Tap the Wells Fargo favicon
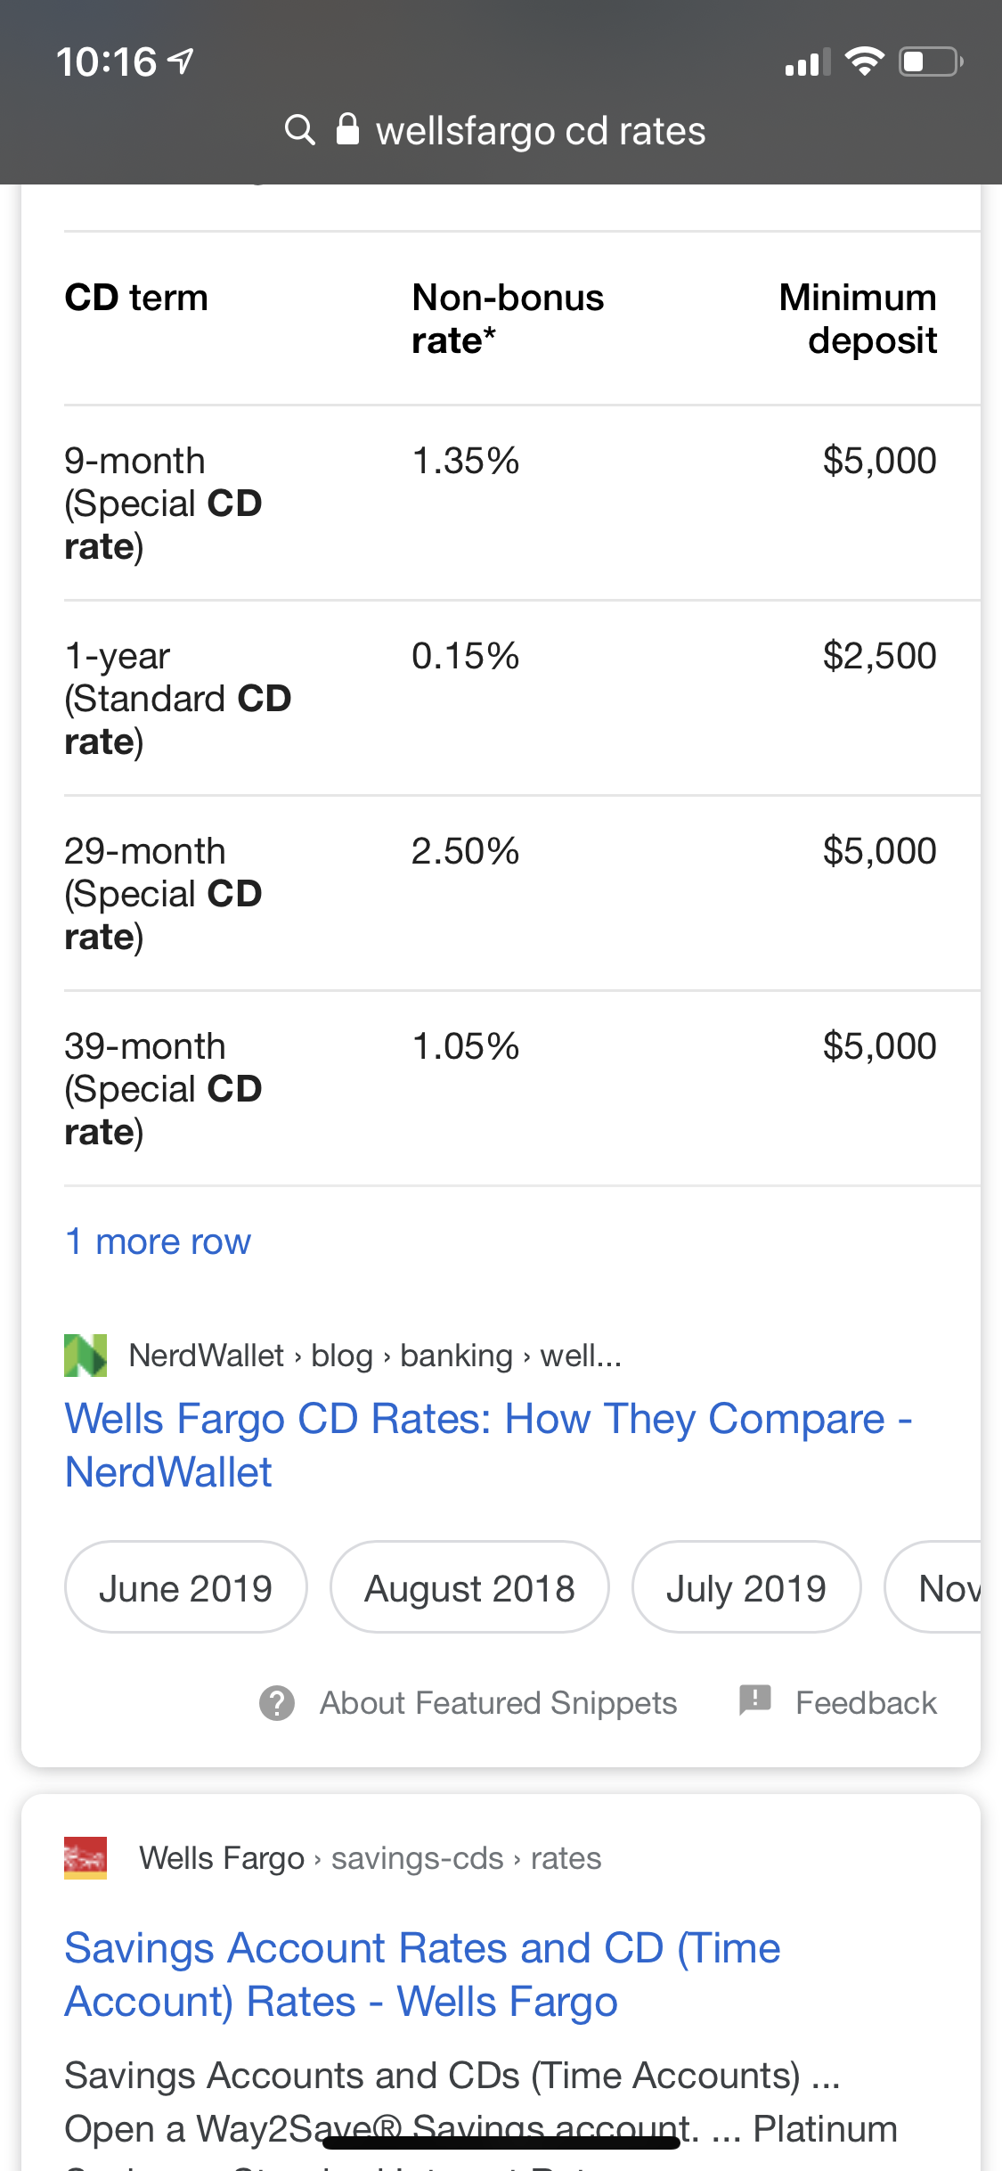1002x2171 pixels. coord(86,1858)
